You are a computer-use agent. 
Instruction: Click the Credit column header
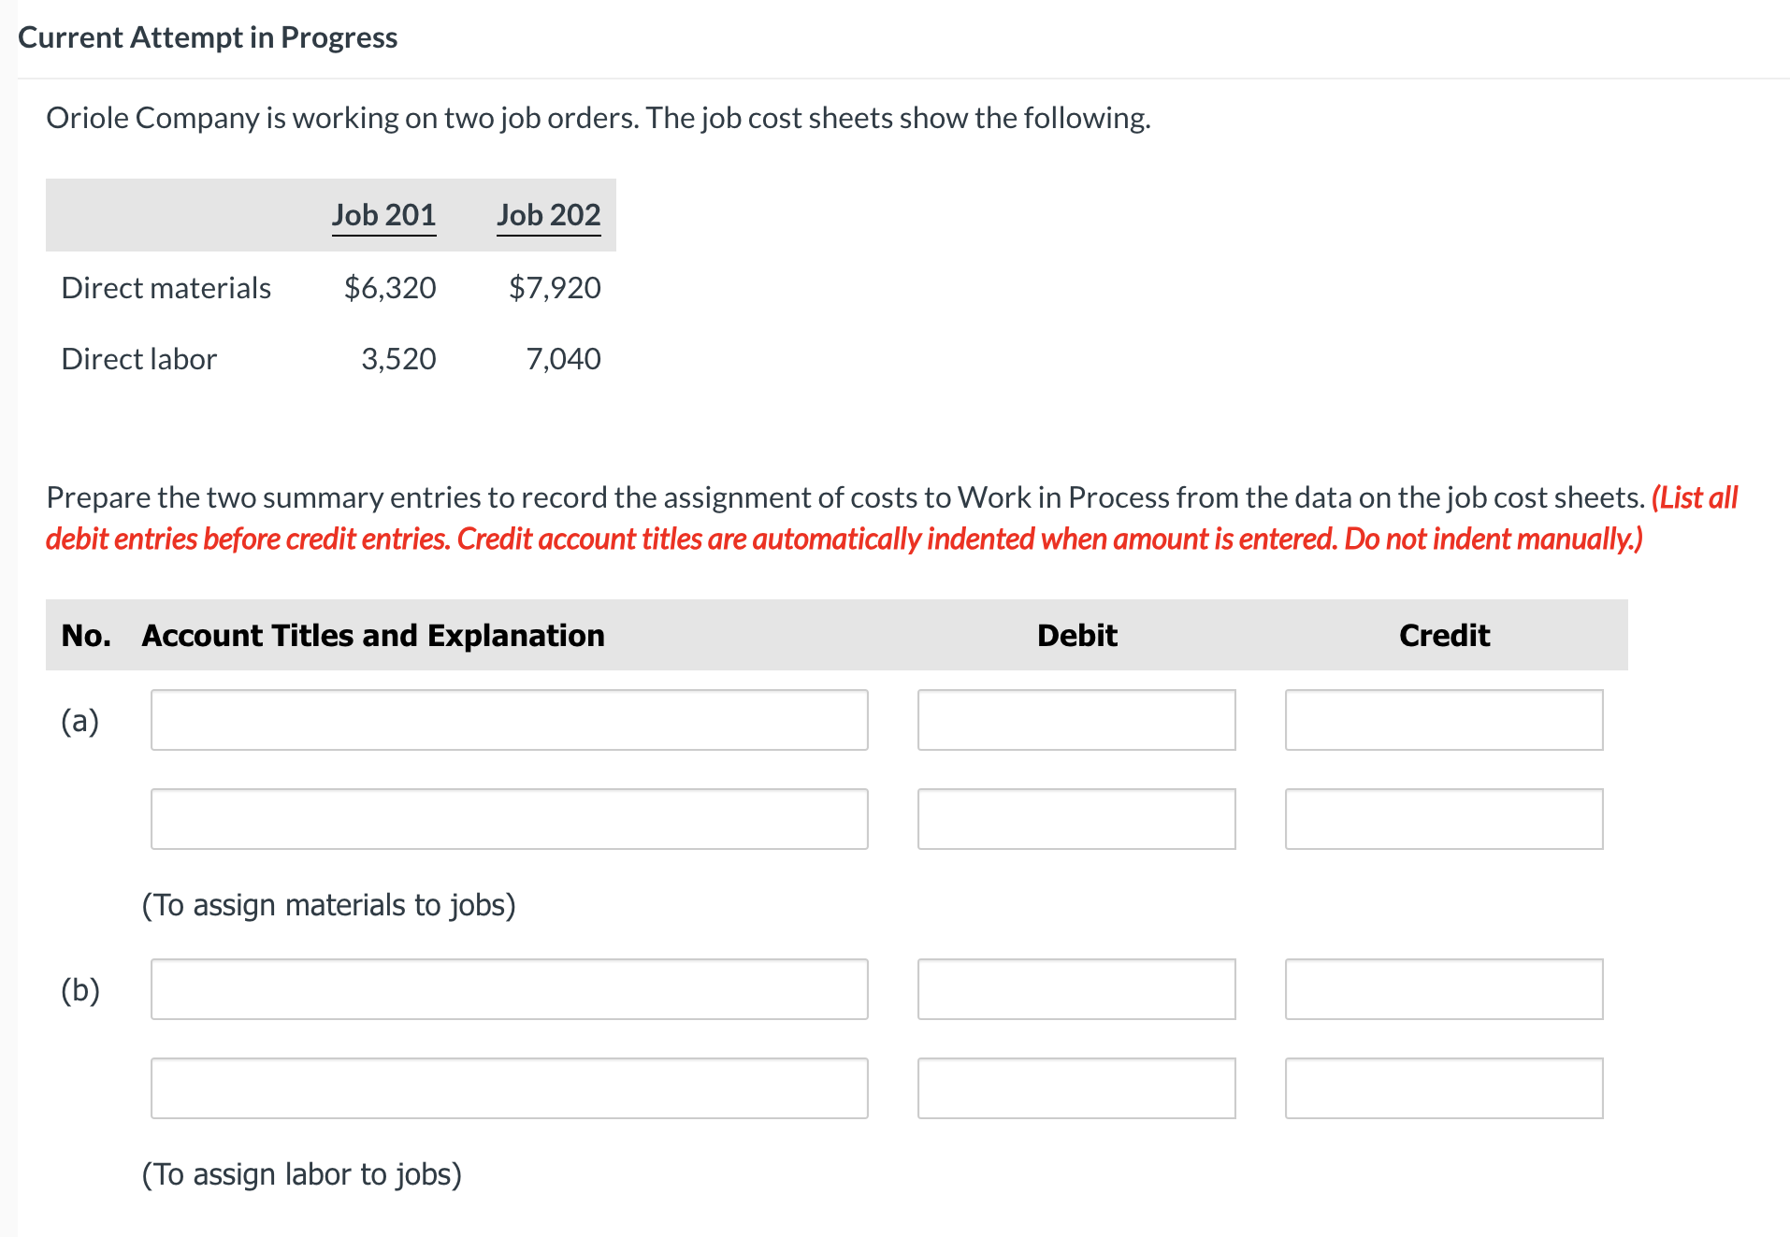click(x=1443, y=635)
